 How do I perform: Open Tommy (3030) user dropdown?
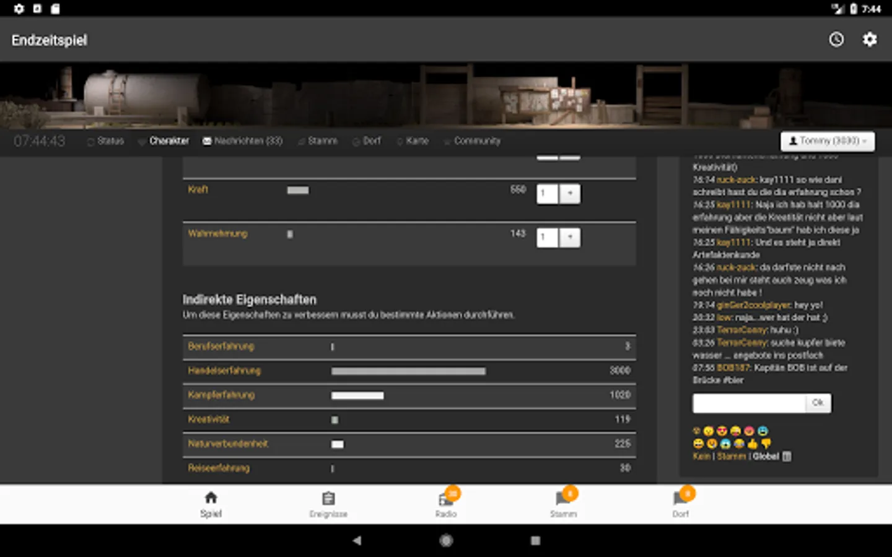pyautogui.click(x=828, y=141)
